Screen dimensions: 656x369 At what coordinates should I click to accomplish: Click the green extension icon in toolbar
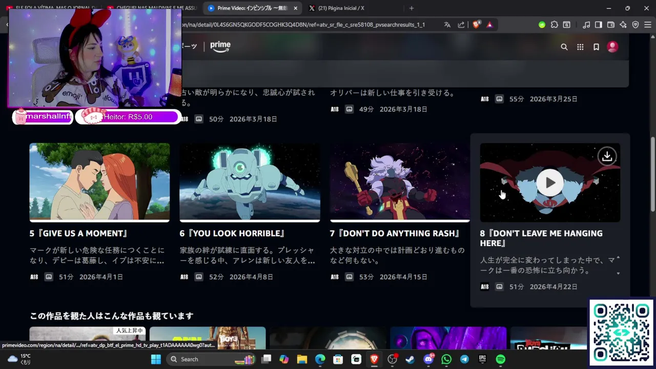point(542,25)
